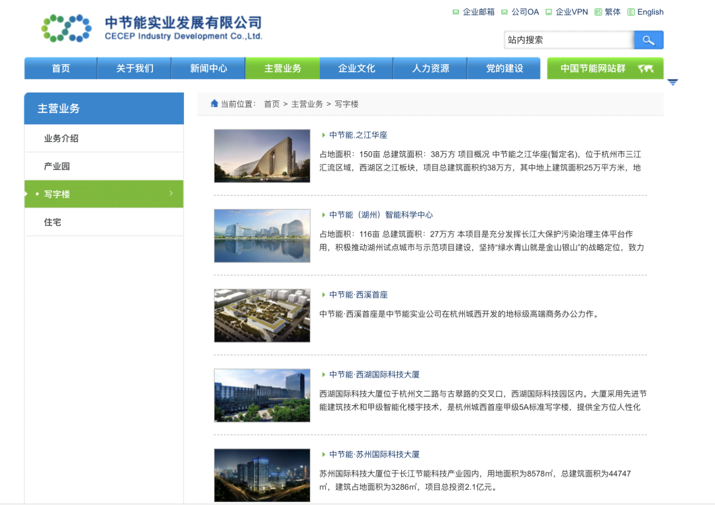Click the 站内搜索 search input field
The image size is (715, 505).
pyautogui.click(x=569, y=40)
